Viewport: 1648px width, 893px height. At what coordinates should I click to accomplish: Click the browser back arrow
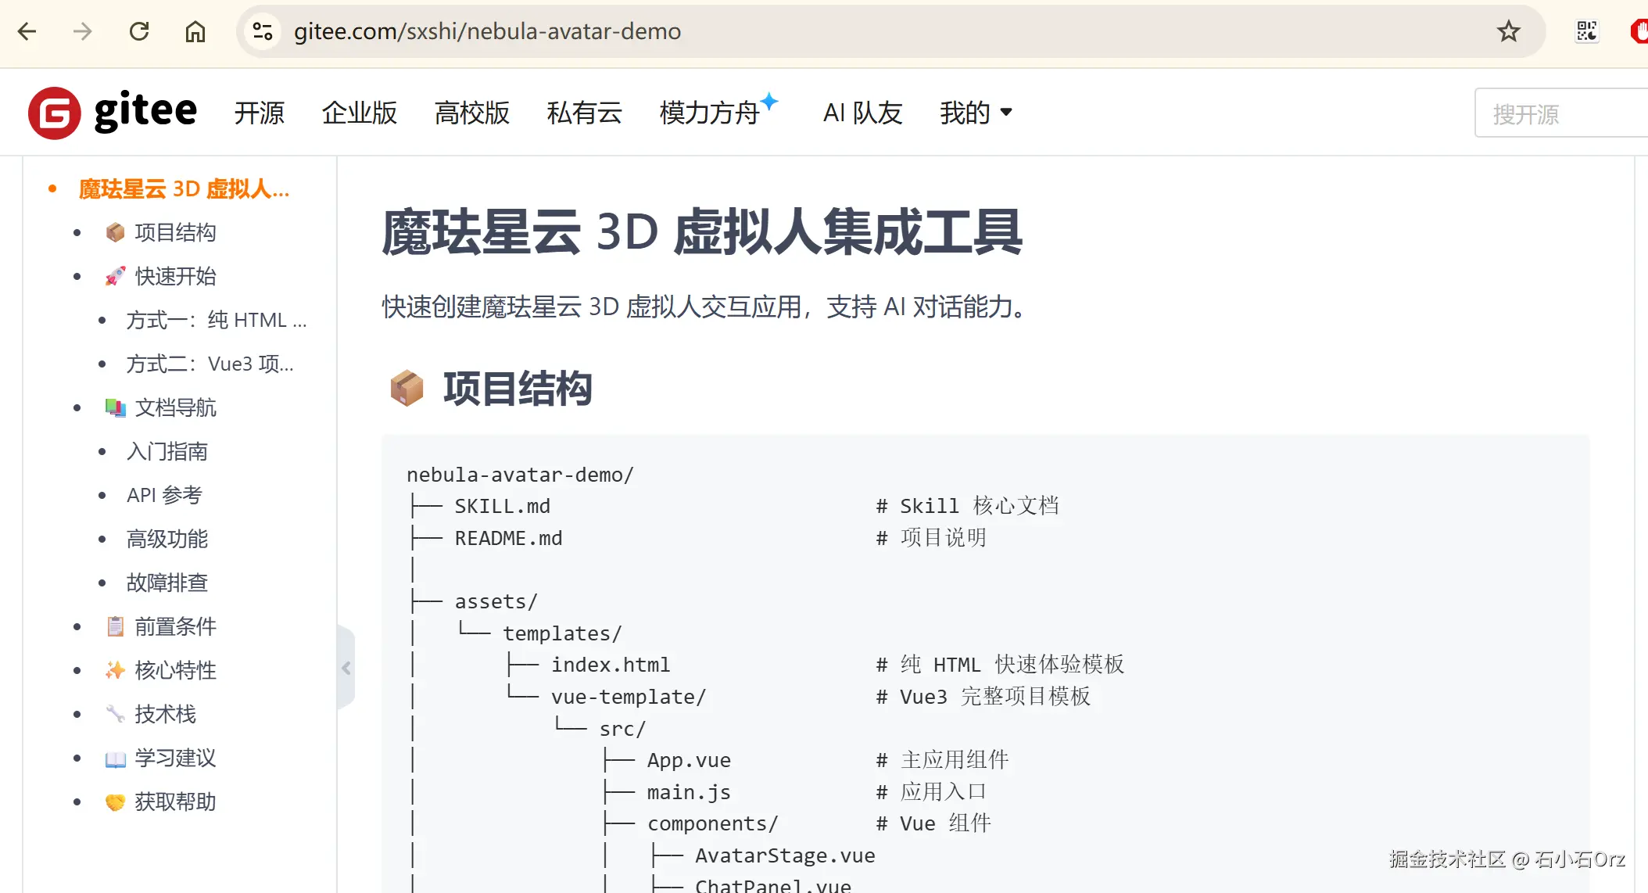(x=27, y=31)
